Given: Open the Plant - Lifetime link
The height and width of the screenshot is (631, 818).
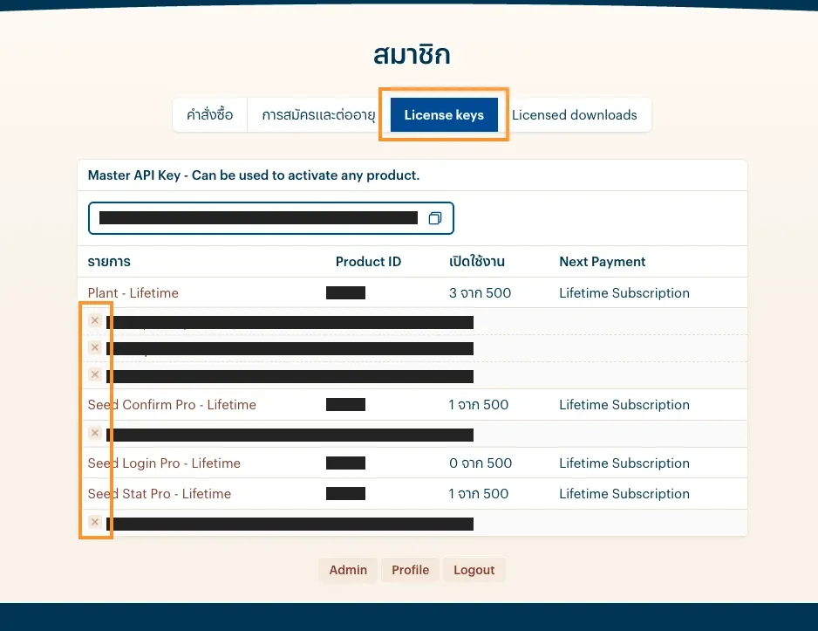Looking at the screenshot, I should 133,292.
